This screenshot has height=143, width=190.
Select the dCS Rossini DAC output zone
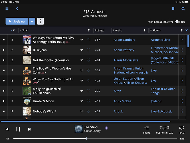coord(165,130)
